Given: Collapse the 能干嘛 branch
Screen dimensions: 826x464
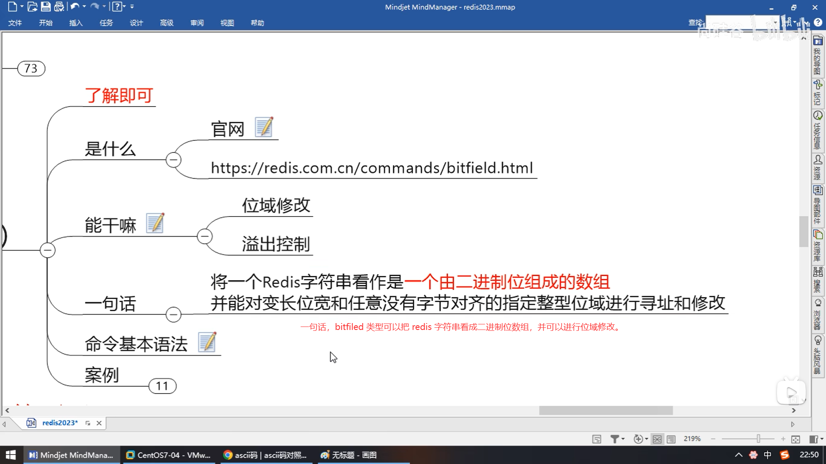Looking at the screenshot, I should 205,236.
